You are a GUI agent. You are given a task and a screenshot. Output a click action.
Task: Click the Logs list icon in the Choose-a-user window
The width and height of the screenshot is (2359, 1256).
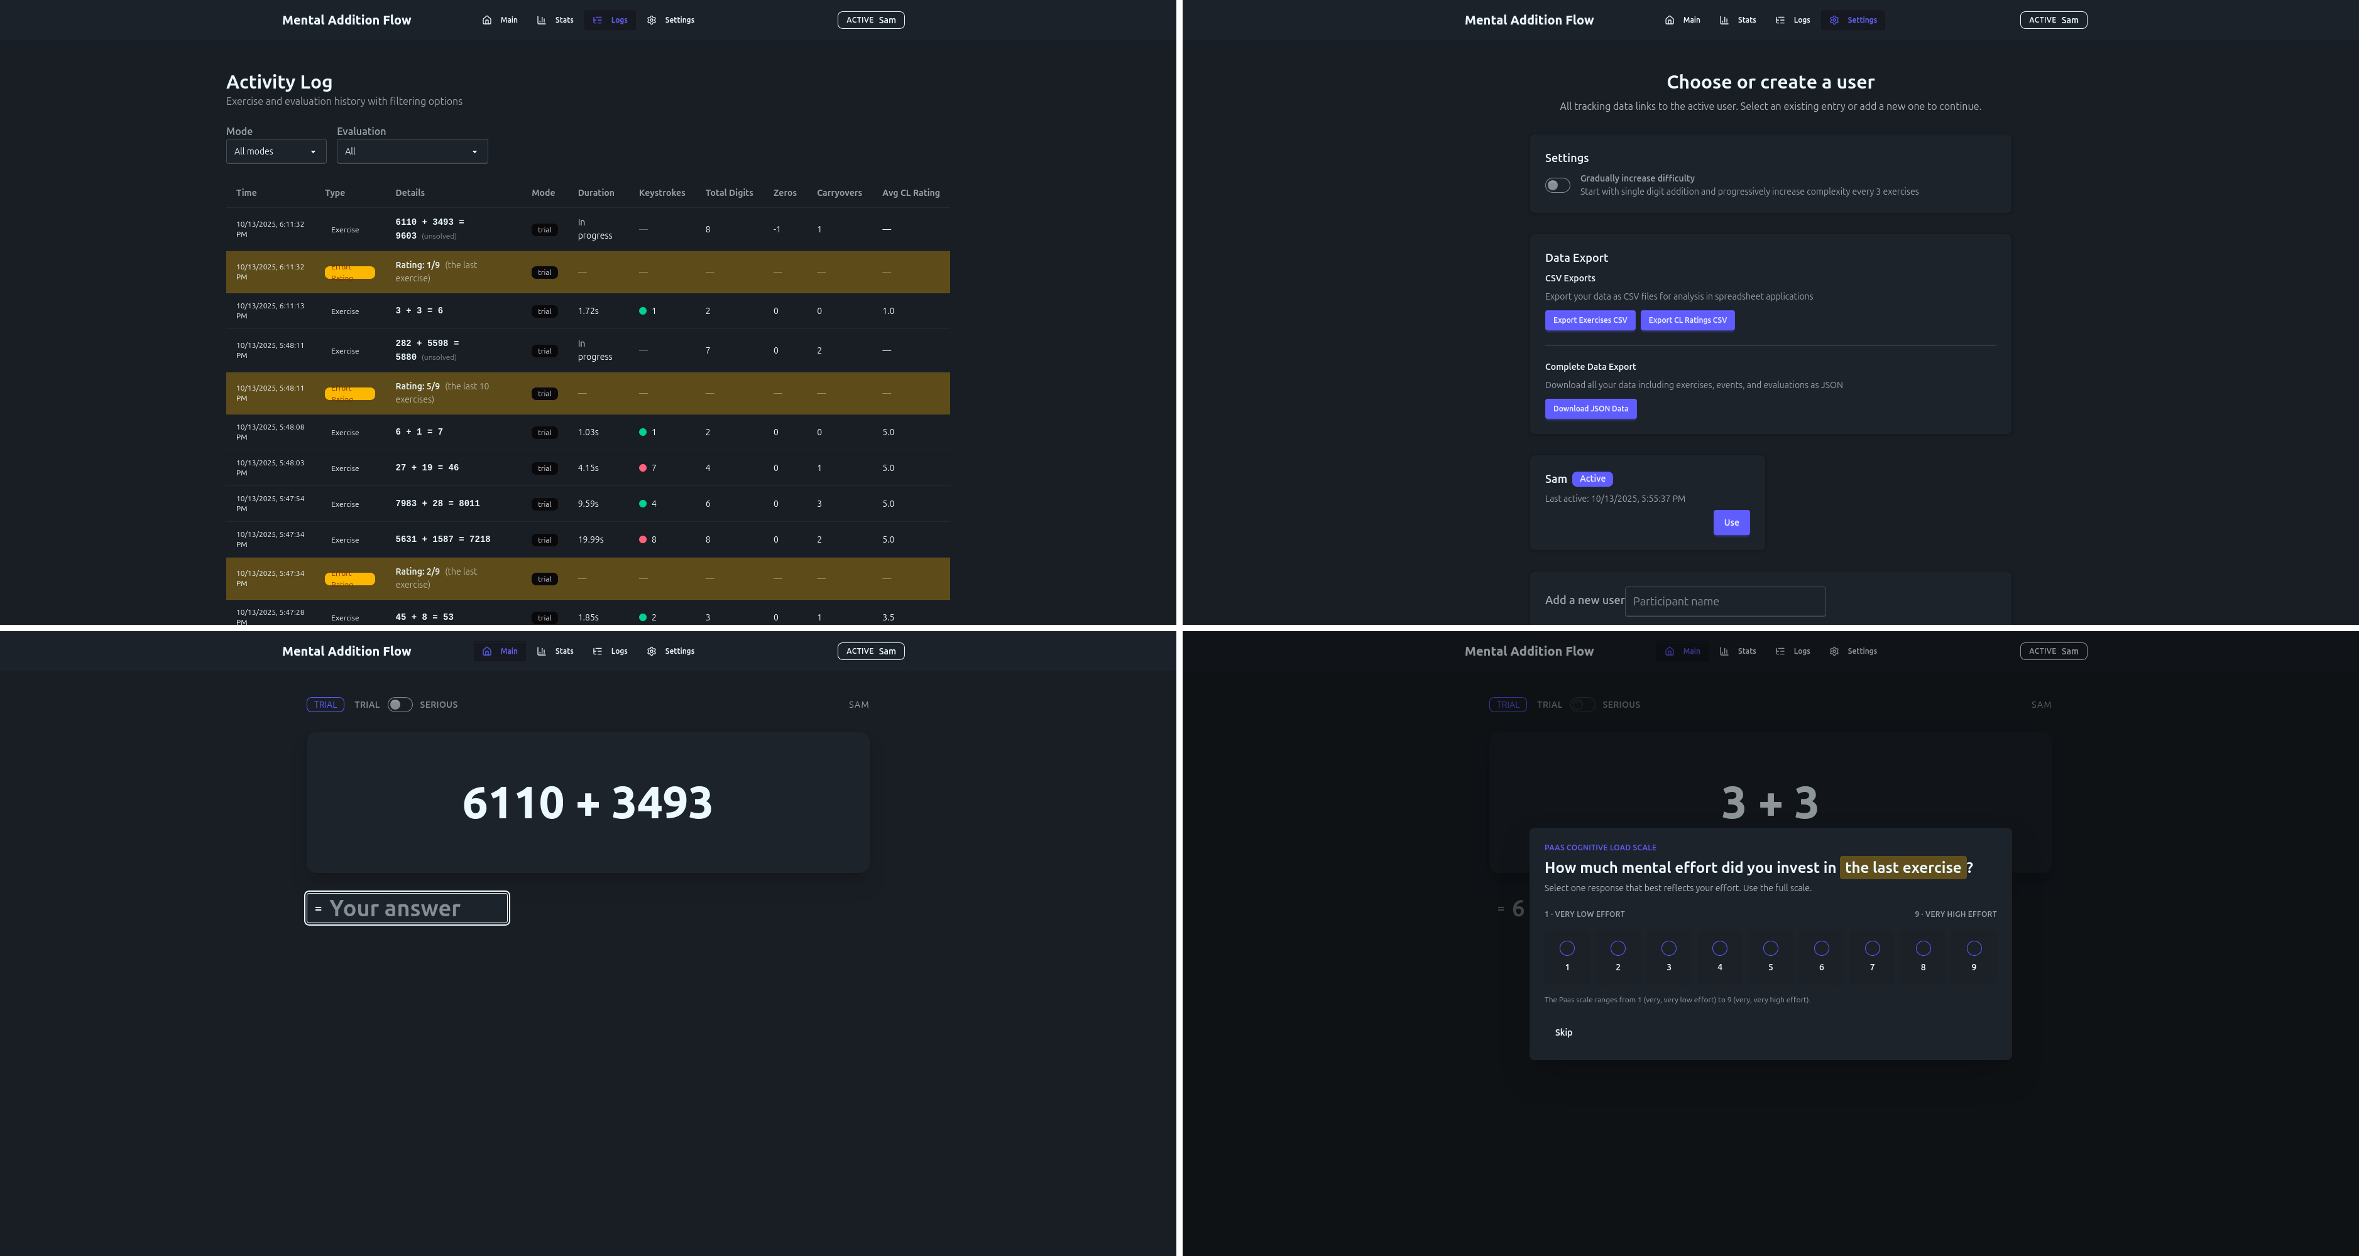click(1780, 20)
